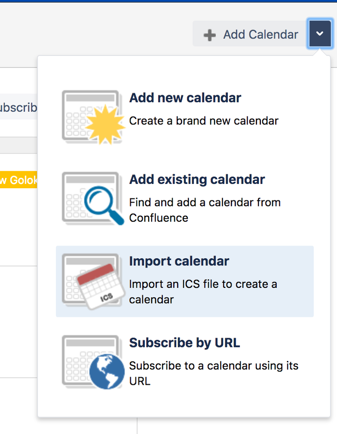Click the Add Calendar button
337x434 pixels.
249,34
